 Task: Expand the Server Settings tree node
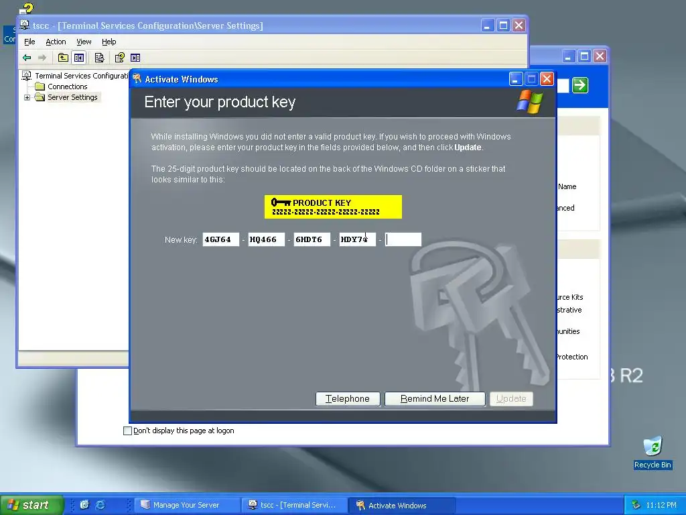27,97
